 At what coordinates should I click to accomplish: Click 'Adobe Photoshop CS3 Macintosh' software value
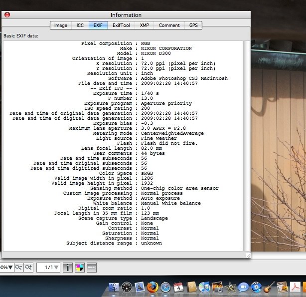(184, 78)
